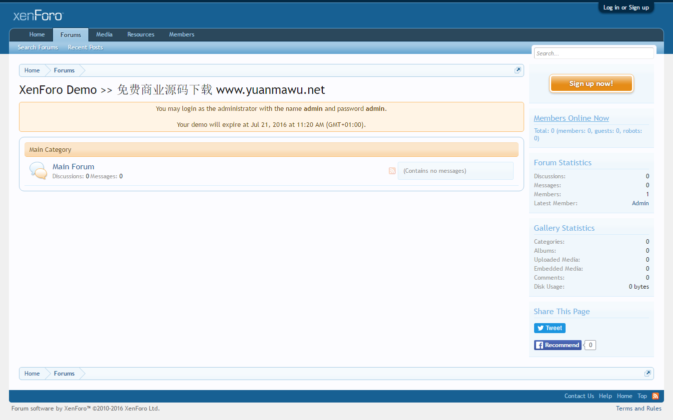This screenshot has width=673, height=420.
Task: Open the Members tab
Action: tap(182, 34)
